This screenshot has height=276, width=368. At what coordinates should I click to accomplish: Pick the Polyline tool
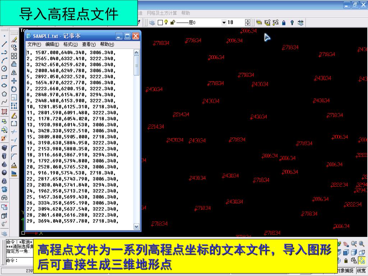click(x=4, y=52)
